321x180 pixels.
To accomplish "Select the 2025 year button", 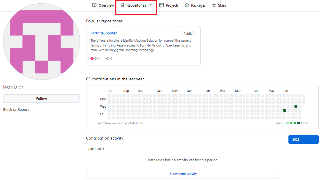I will [x=303, y=140].
